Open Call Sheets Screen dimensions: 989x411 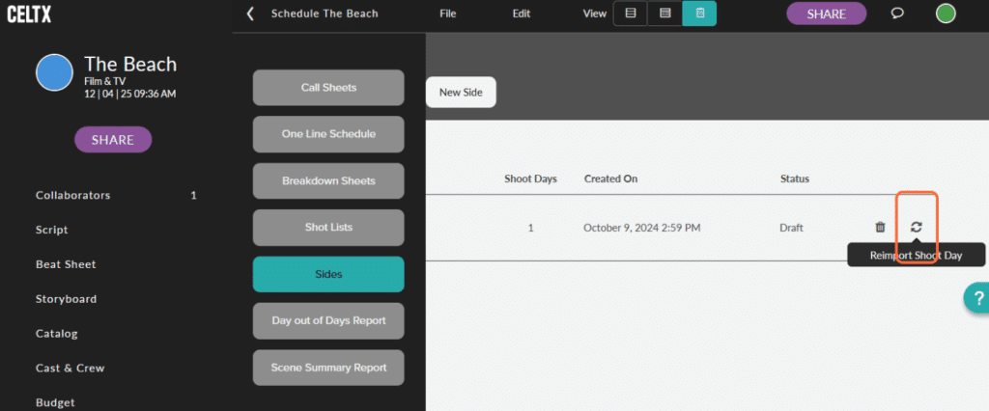328,88
